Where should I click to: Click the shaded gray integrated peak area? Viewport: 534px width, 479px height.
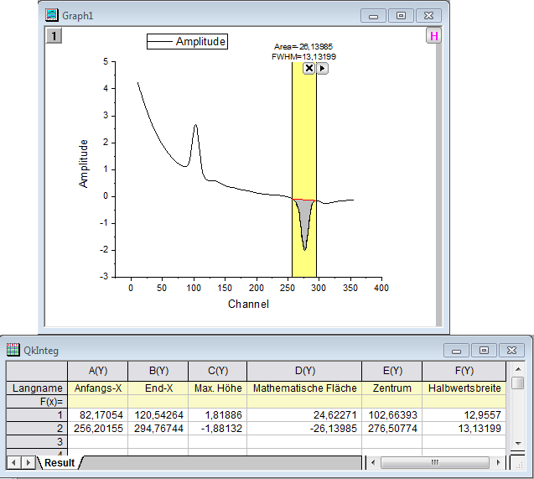[304, 218]
